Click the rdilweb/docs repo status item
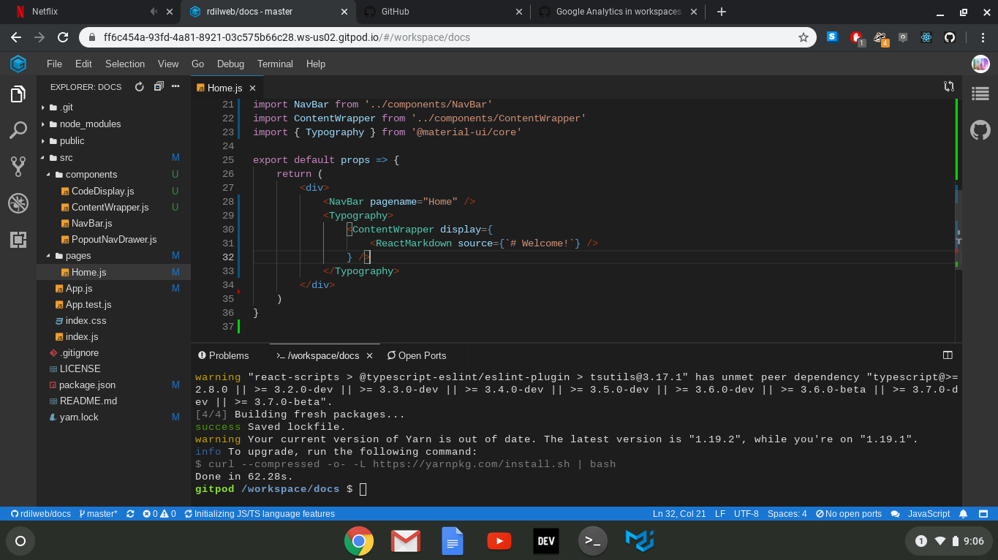Viewport: 998px width, 560px height. point(40,514)
